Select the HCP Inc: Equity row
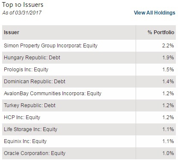Image resolution: width=178 pixels, height=161 pixels. (x=89, y=117)
